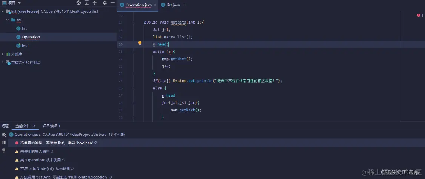Screen dimensions: 425x179
Task: Click the getdata method name on line 17
Action: 178,23
